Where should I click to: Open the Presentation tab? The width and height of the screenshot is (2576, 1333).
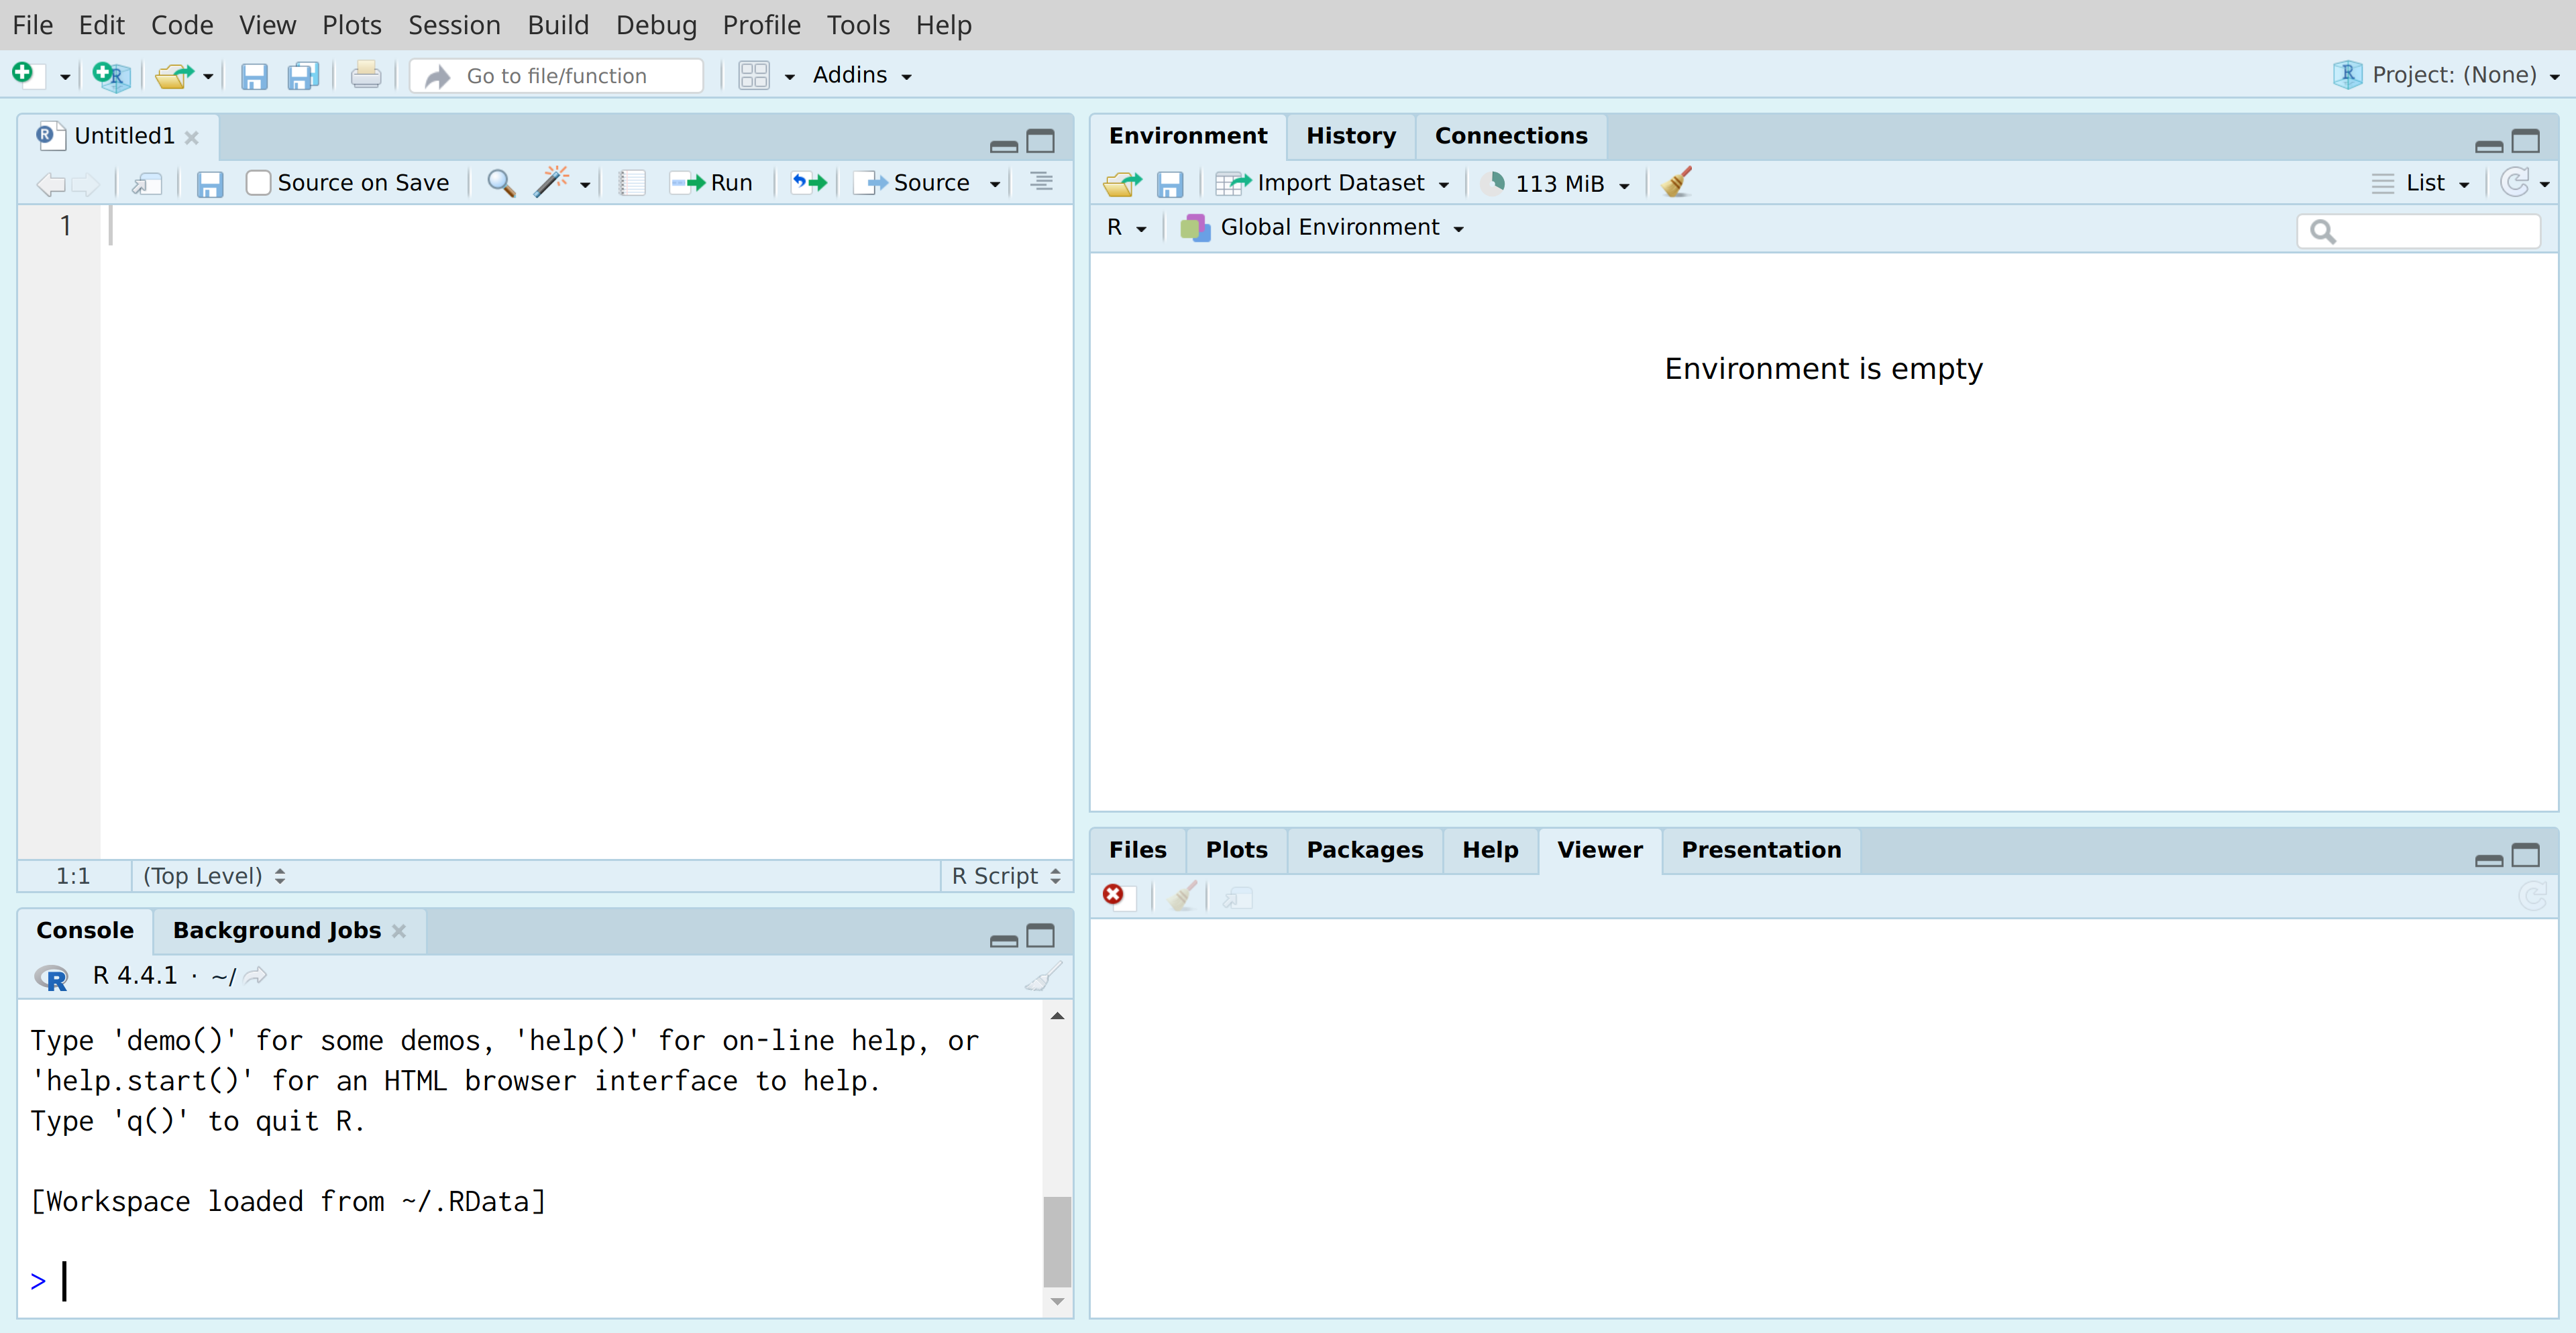(1761, 850)
